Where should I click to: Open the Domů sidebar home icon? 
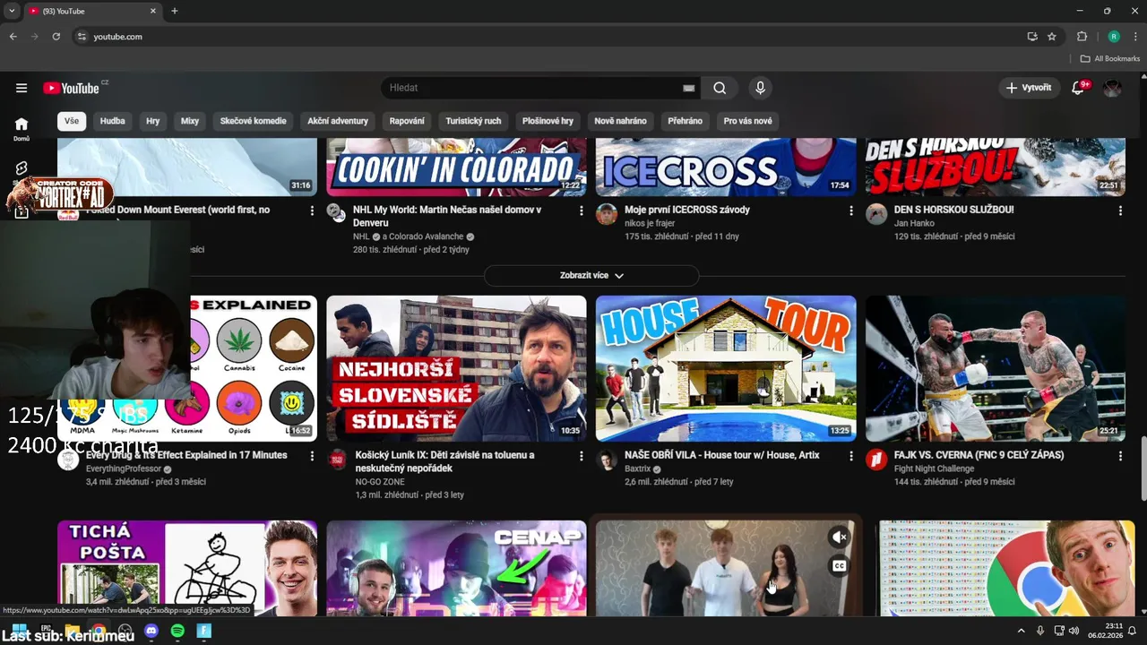pos(22,129)
